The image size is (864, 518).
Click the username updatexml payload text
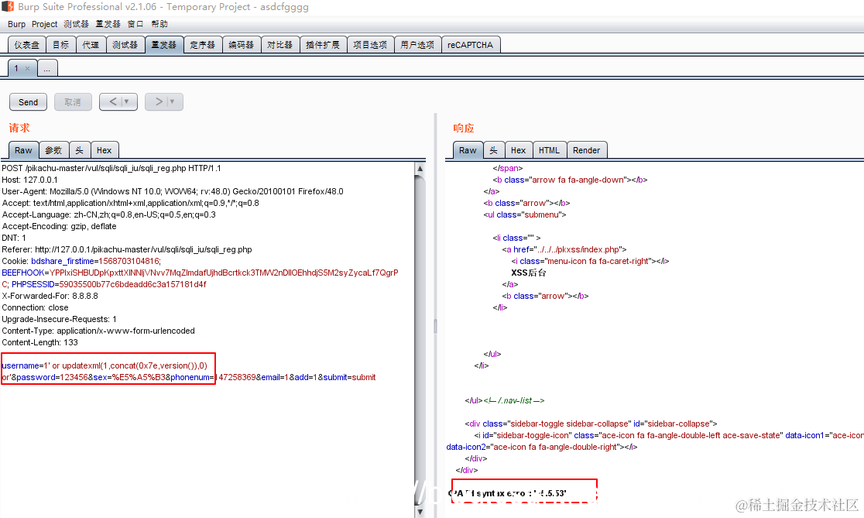tap(105, 365)
